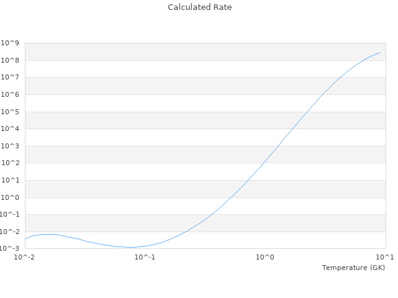398x298 pixels.
Task: Select the 10^5 y-axis label
Action: pos(12,112)
